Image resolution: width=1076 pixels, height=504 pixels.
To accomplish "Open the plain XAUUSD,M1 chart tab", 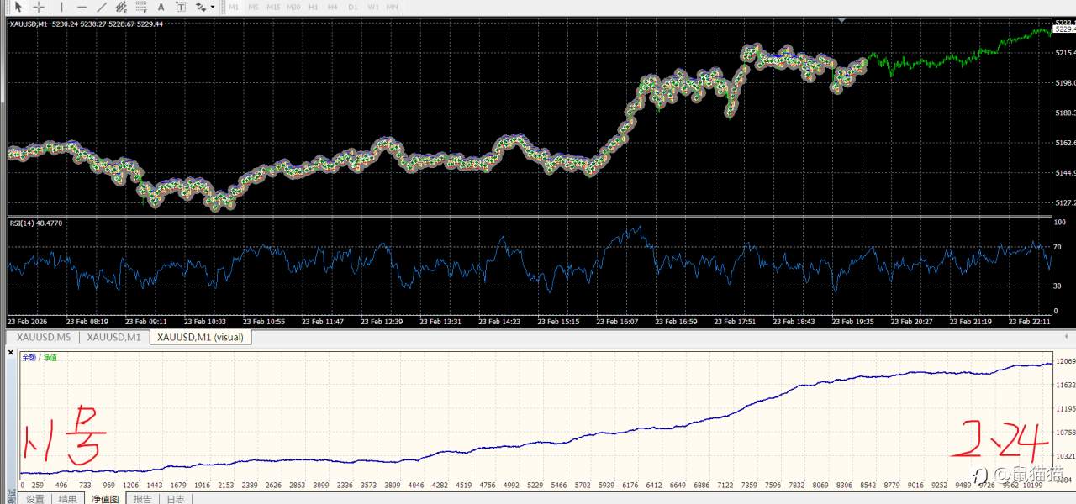I will click(x=113, y=337).
